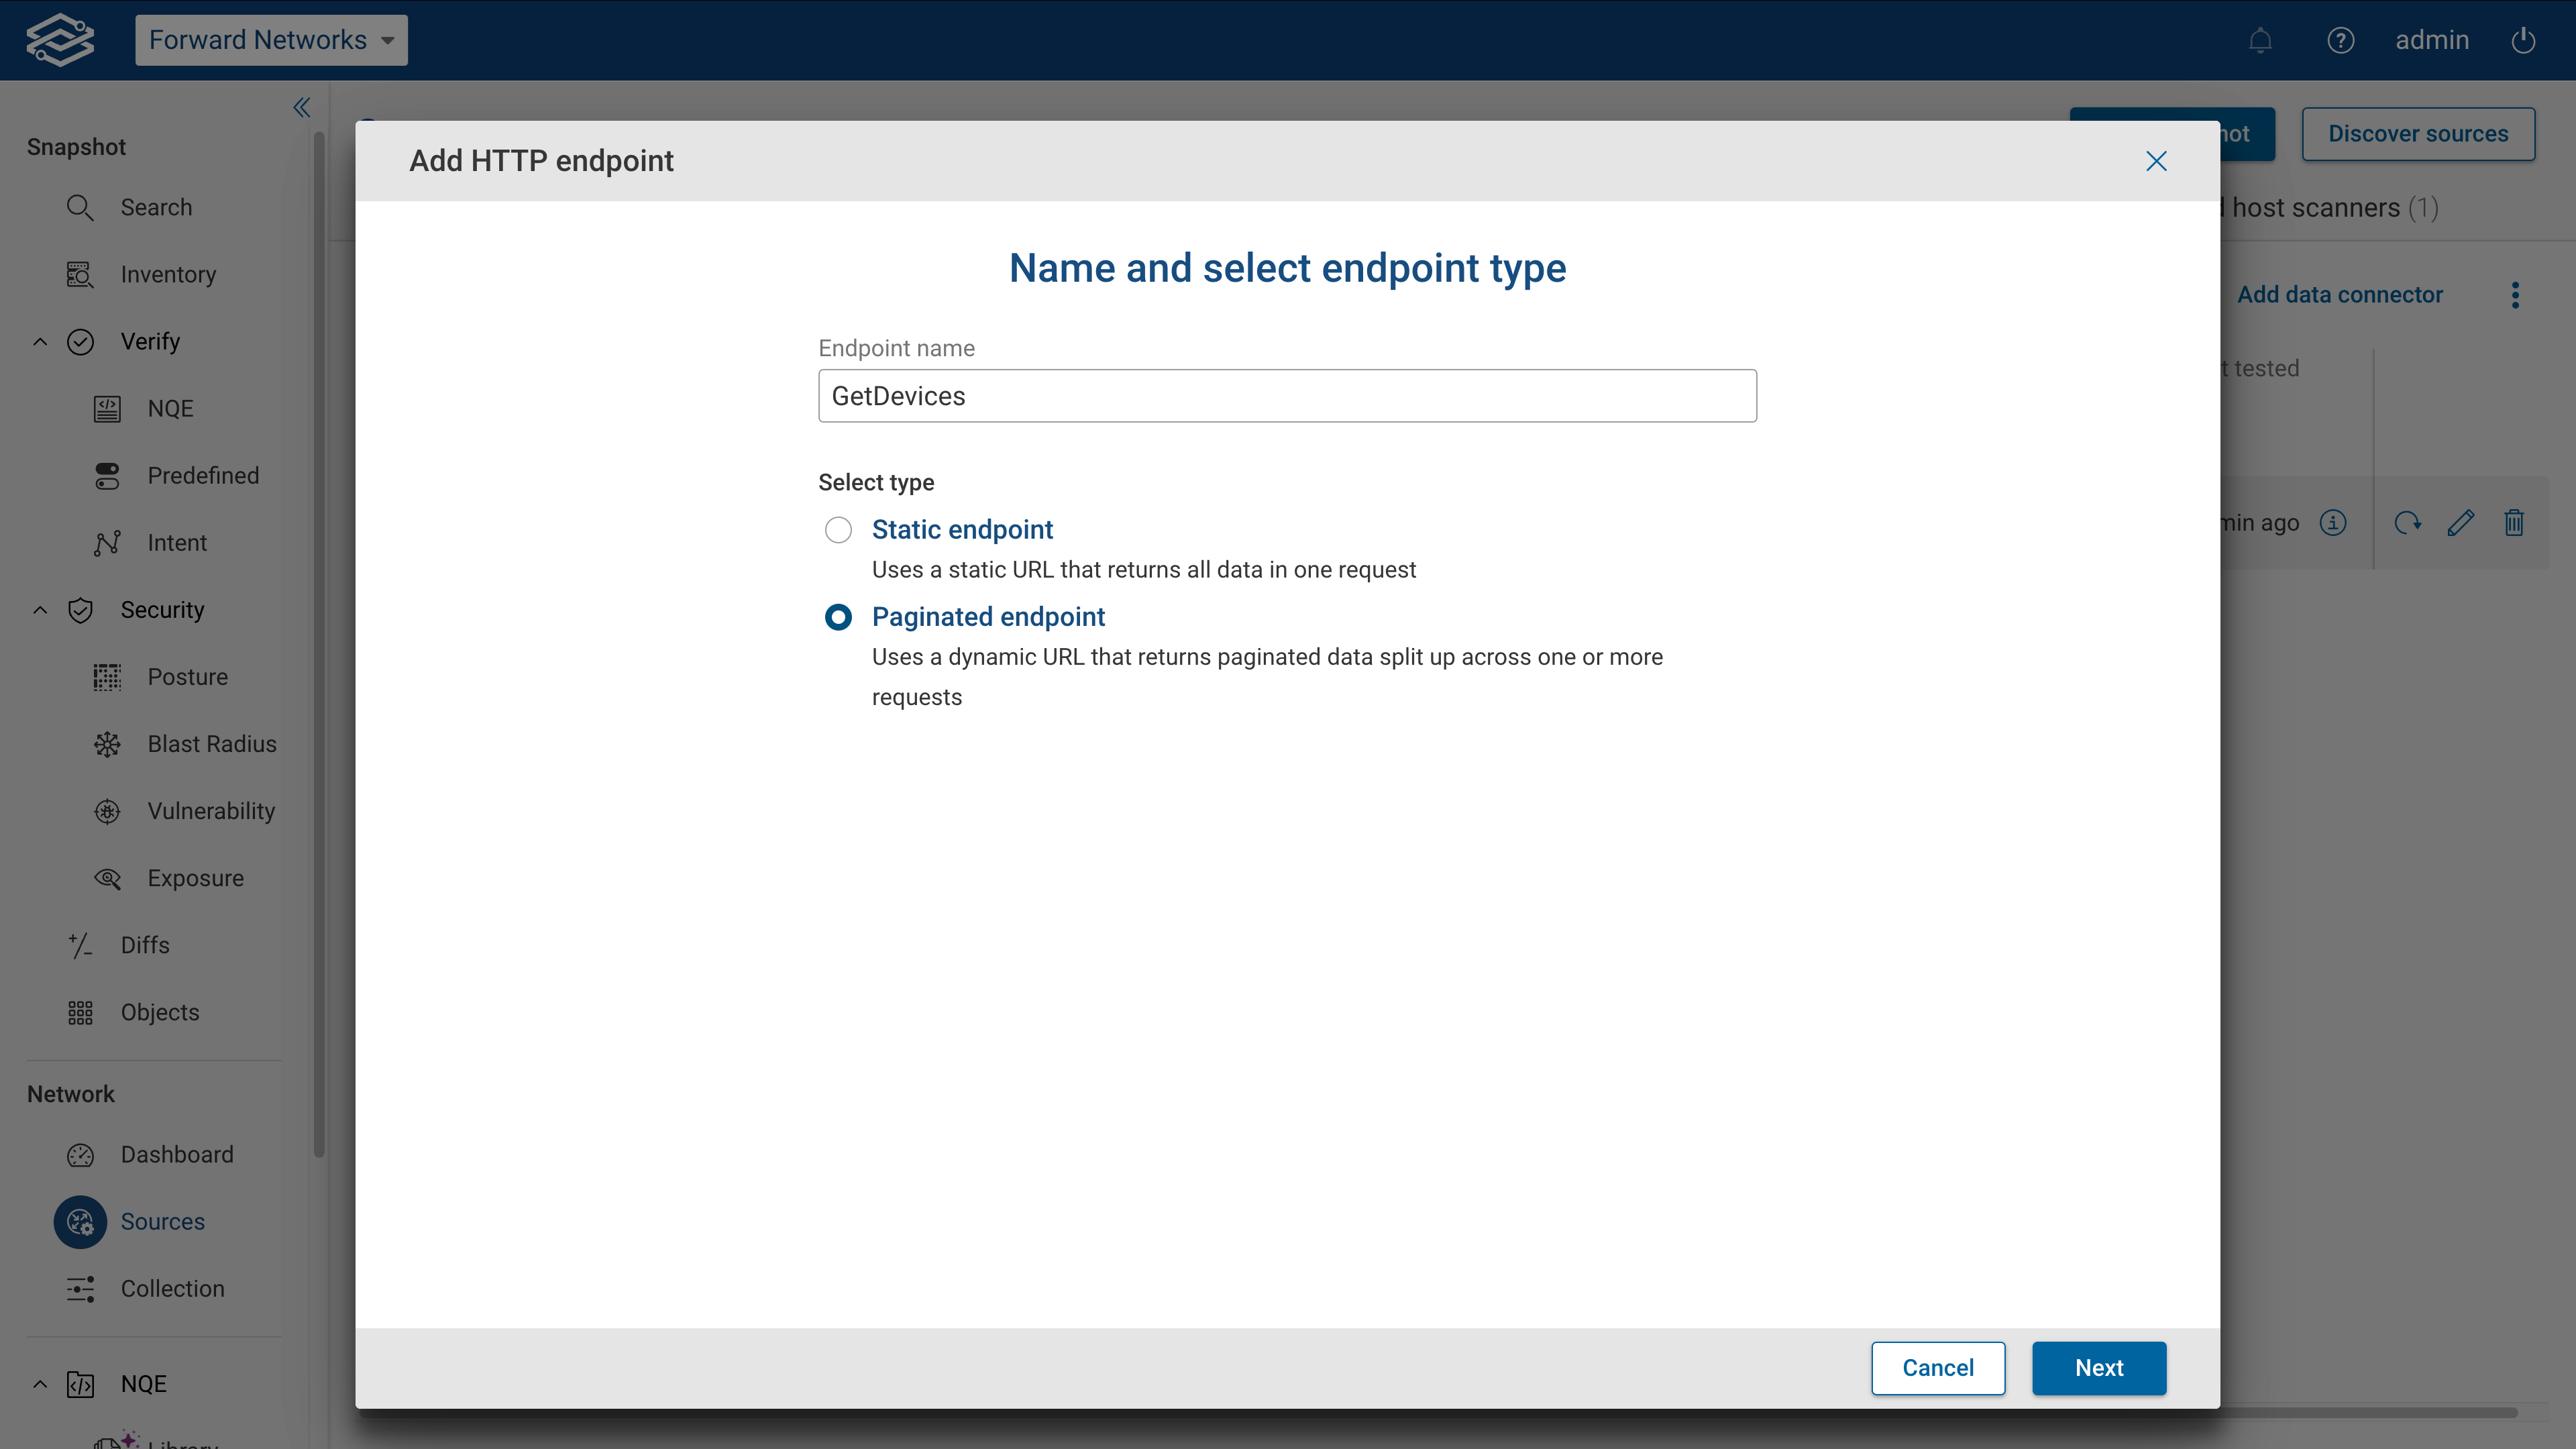Click the Next button in the dialog

point(2099,1368)
